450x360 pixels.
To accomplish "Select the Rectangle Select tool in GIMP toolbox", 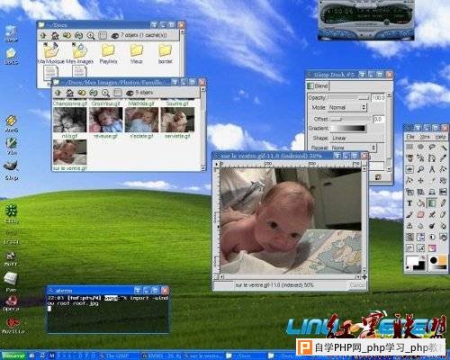I will [409, 147].
